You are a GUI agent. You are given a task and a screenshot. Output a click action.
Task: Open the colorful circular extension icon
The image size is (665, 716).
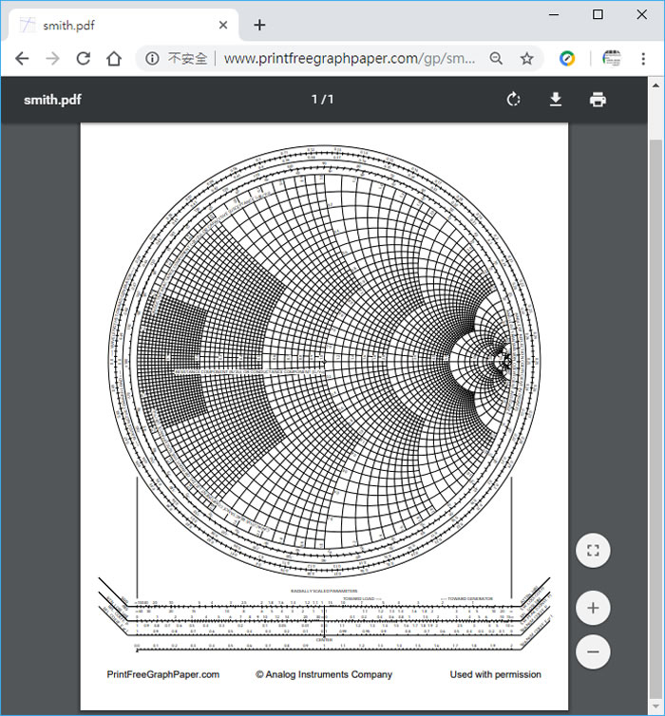567,59
